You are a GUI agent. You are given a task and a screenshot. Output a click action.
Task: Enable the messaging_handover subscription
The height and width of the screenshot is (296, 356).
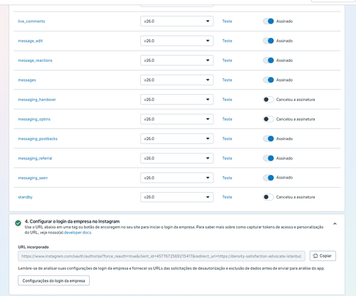click(x=268, y=100)
